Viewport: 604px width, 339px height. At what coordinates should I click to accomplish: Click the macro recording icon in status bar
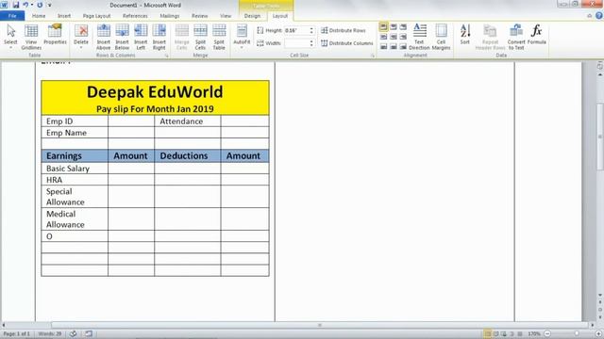89,333
